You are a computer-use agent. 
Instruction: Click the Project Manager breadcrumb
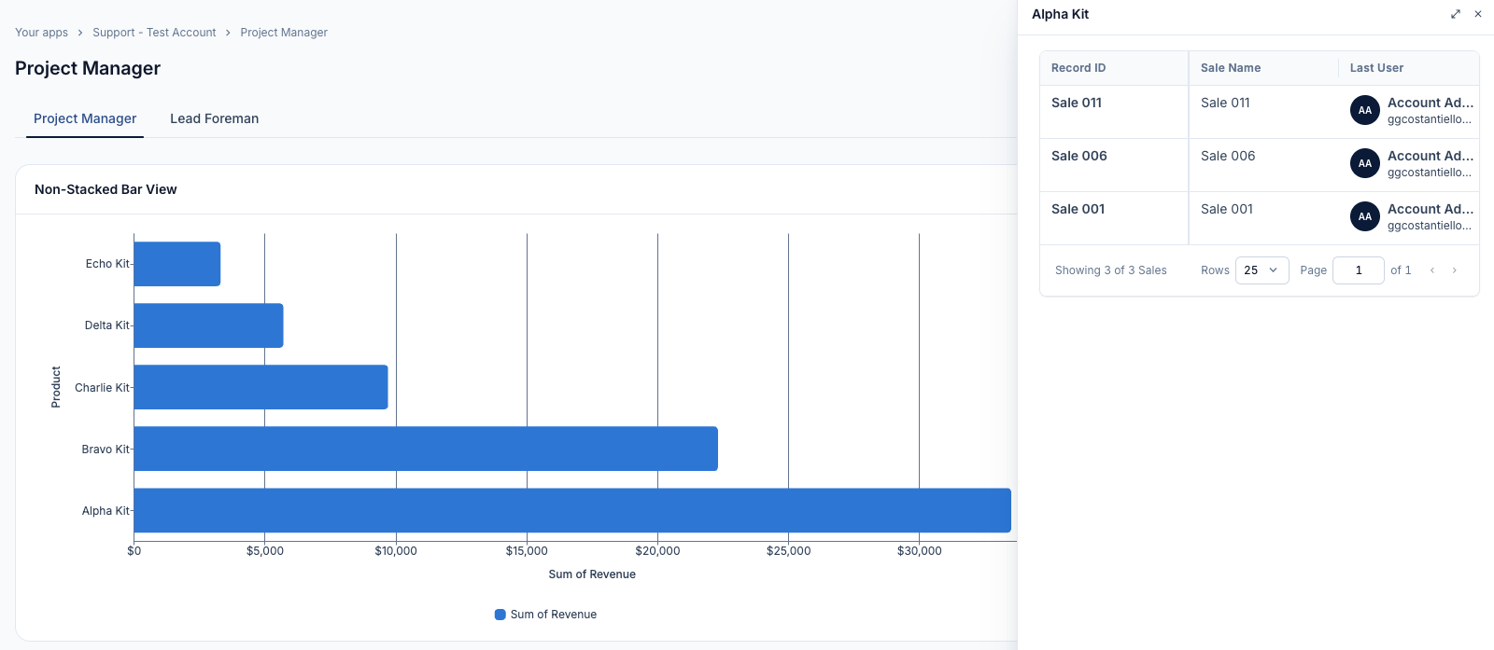(284, 33)
